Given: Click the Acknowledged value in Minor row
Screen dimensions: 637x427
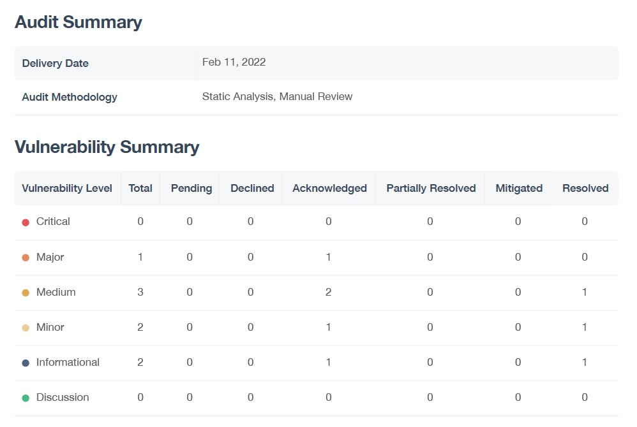Looking at the screenshot, I should point(328,327).
